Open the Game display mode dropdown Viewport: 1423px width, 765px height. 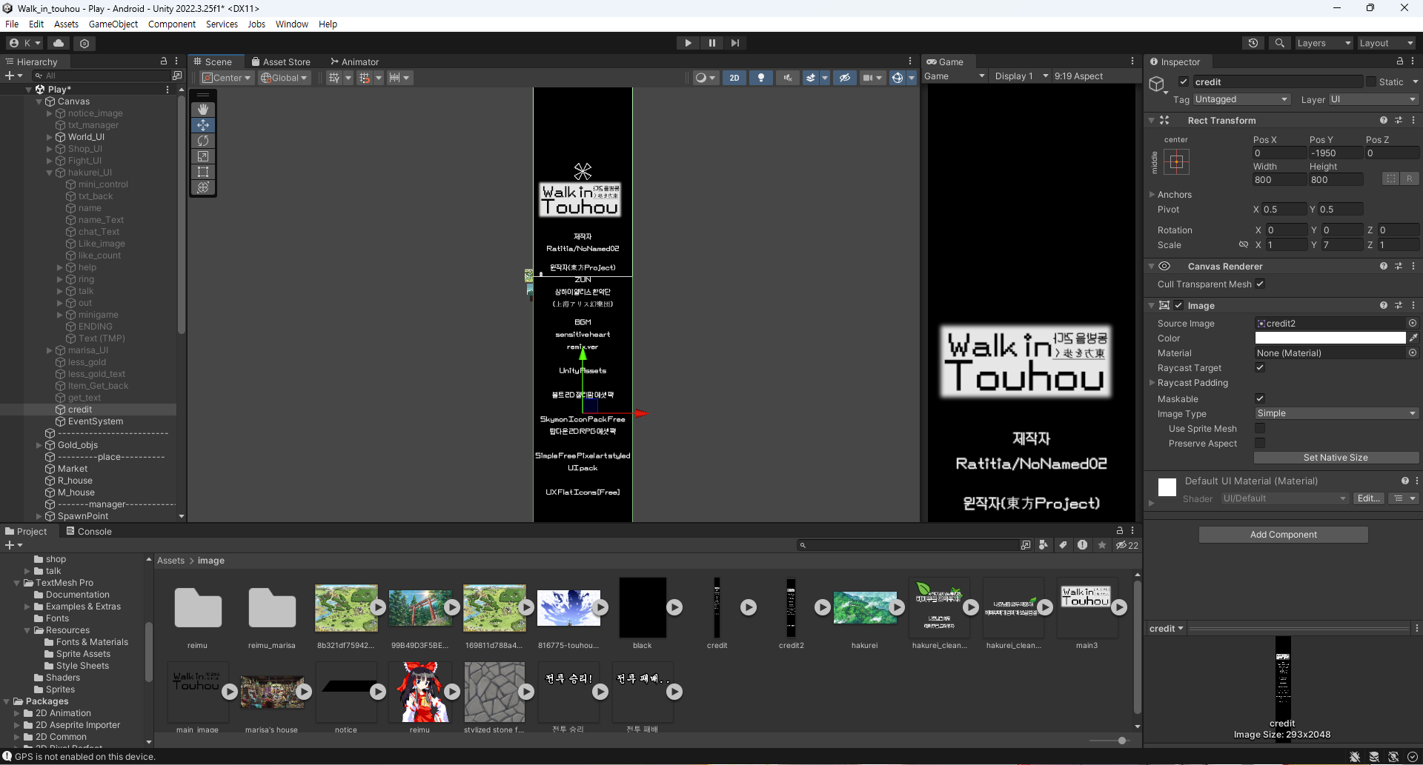click(x=955, y=76)
